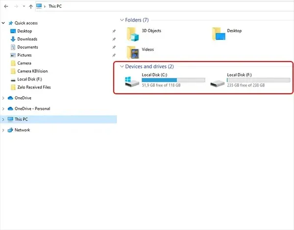The width and height of the screenshot is (294, 230).
Task: Select Downloads in Quick access
Action: pyautogui.click(x=27, y=39)
